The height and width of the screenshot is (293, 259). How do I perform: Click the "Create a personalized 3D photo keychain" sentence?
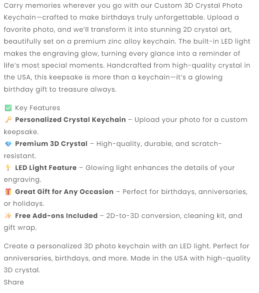(x=70, y=246)
